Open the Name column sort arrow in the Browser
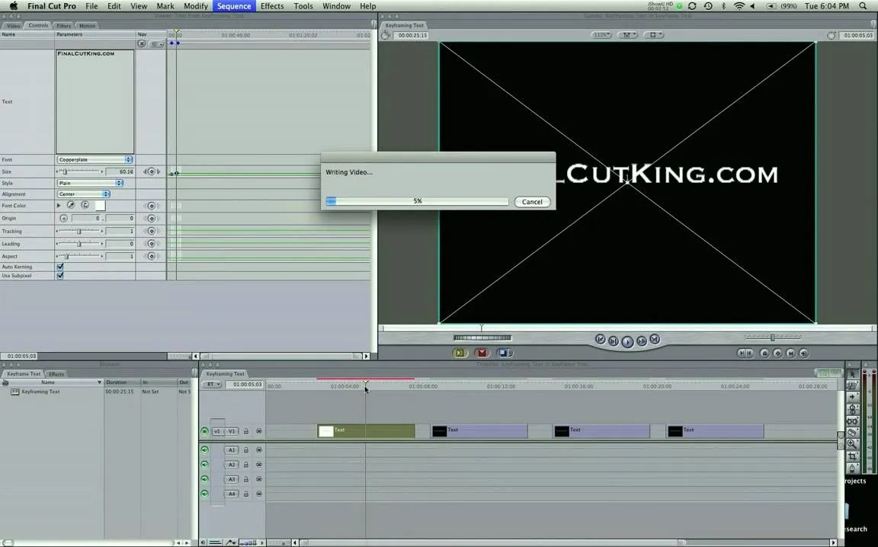Screen dimensions: 878x547 coord(100,382)
